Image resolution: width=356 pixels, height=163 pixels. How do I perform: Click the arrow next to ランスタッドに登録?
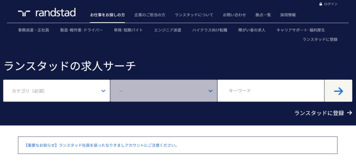(x=349, y=113)
